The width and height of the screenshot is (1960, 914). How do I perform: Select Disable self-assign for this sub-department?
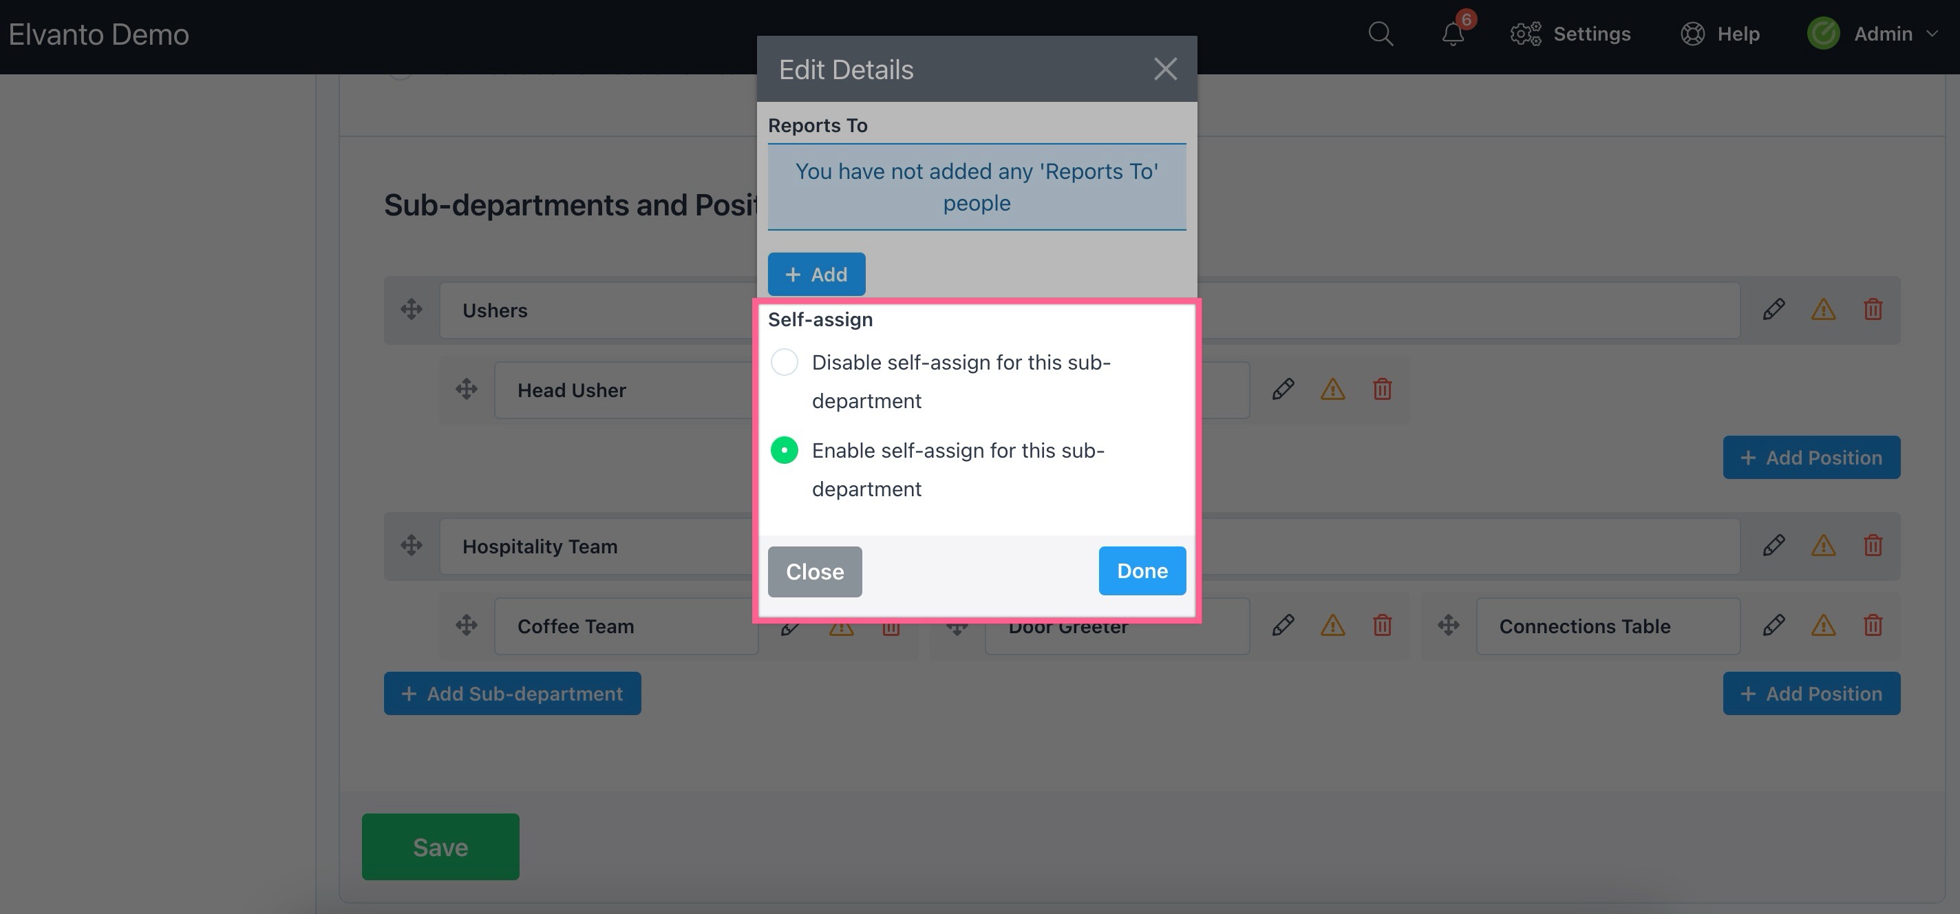click(x=785, y=362)
